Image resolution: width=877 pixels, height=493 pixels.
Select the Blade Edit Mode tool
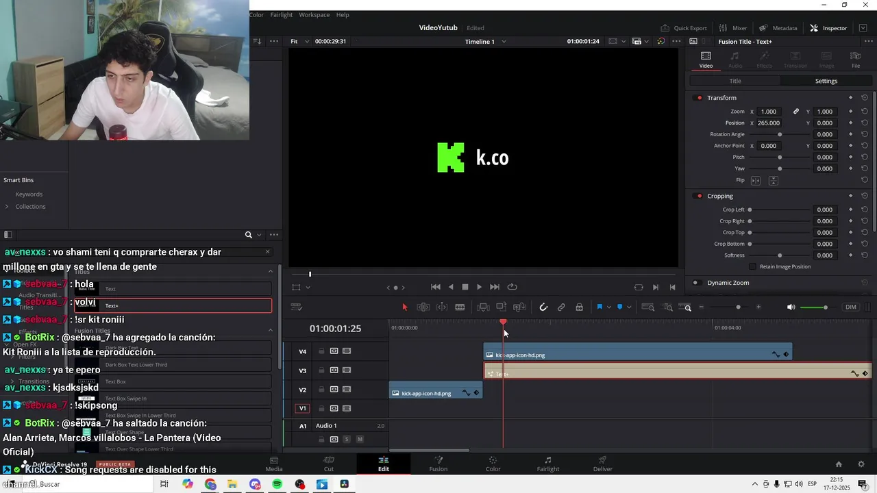[460, 307]
